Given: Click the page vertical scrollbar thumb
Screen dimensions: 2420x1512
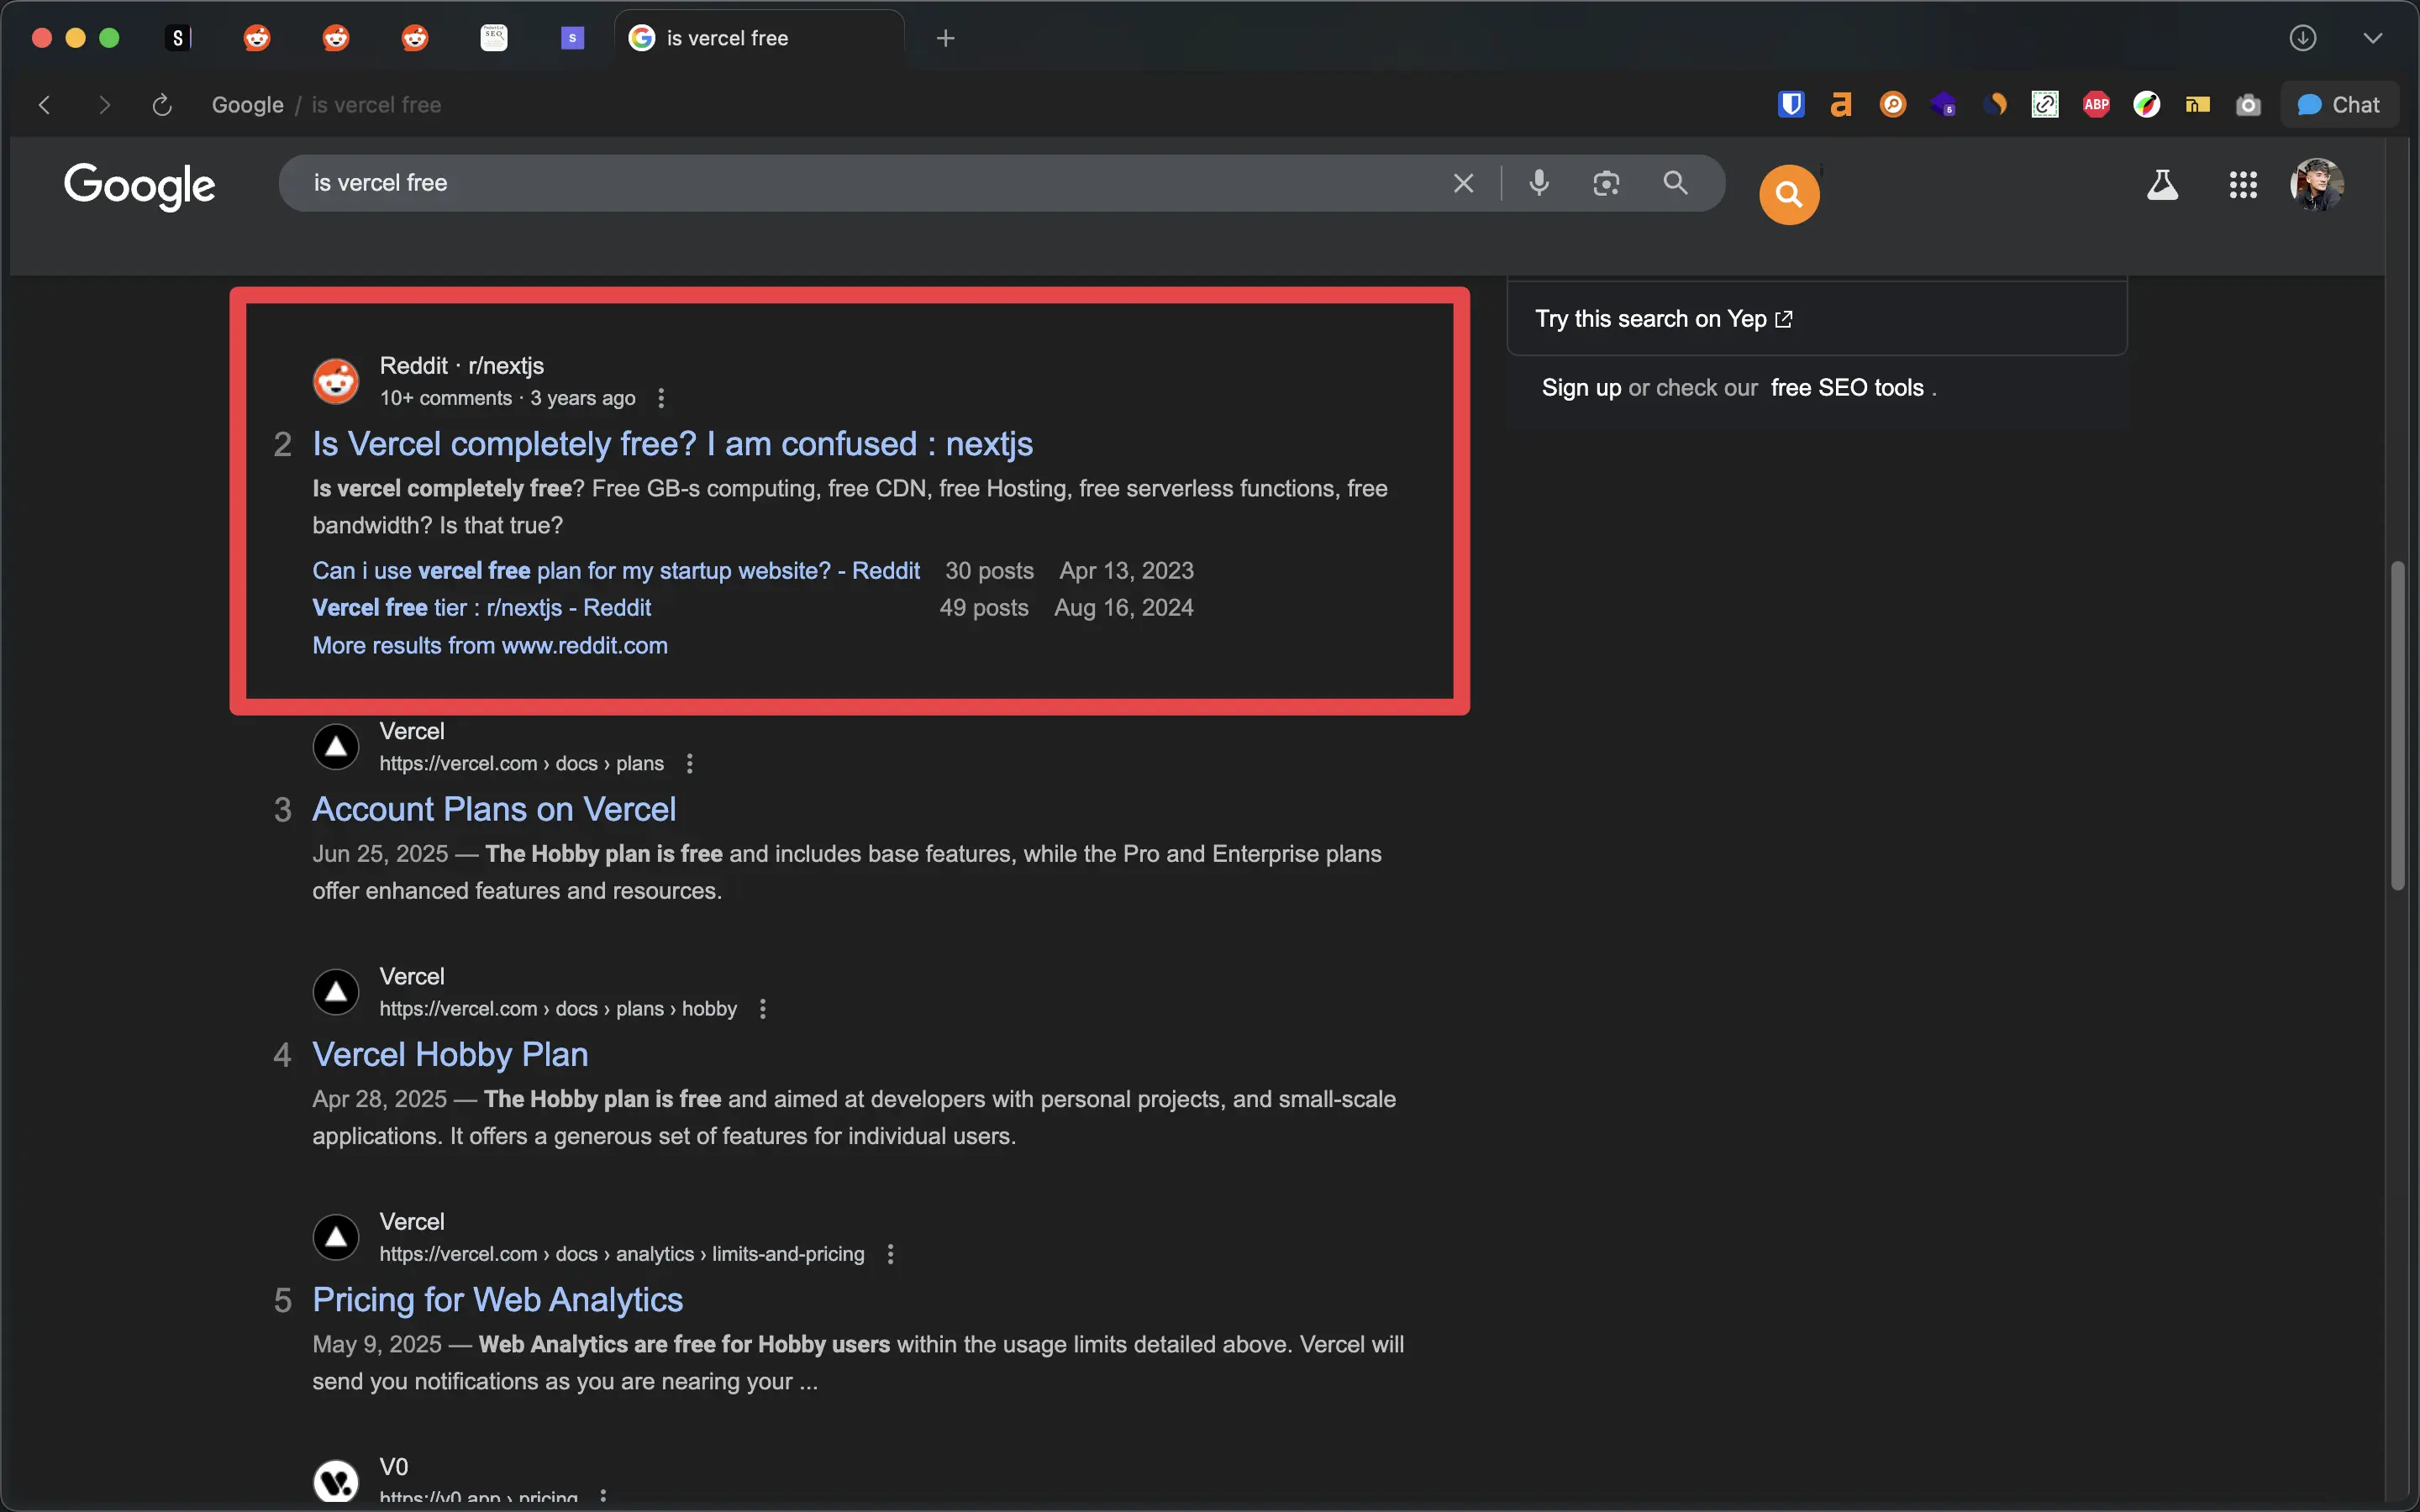Looking at the screenshot, I should [2397, 725].
